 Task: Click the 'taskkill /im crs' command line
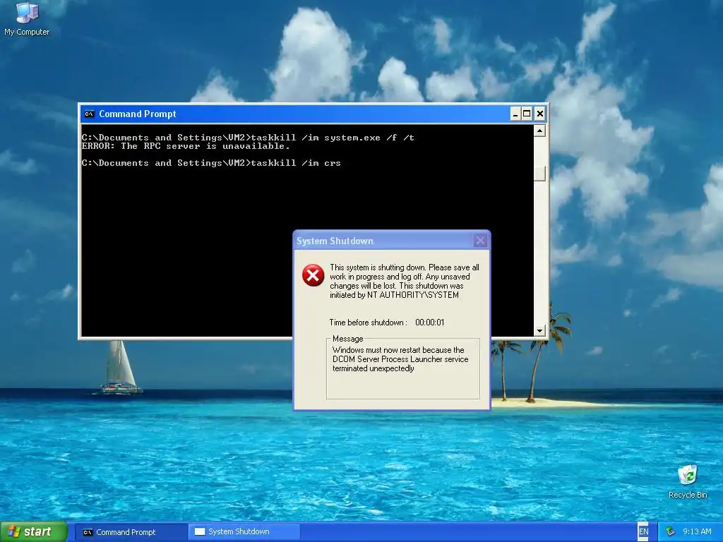coord(211,163)
